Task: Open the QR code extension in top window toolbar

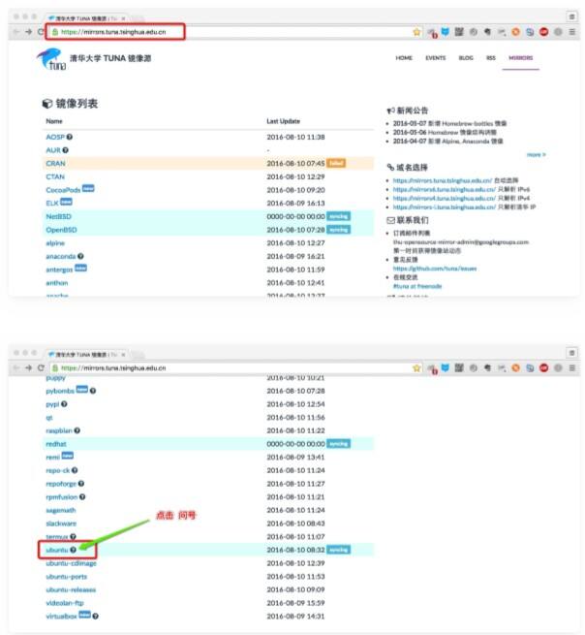Action: [459, 32]
